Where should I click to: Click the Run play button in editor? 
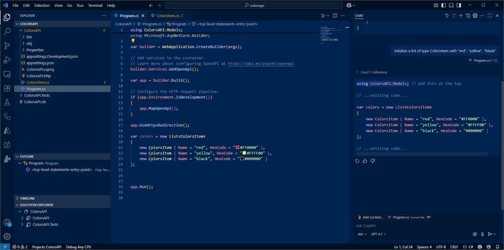point(323,16)
